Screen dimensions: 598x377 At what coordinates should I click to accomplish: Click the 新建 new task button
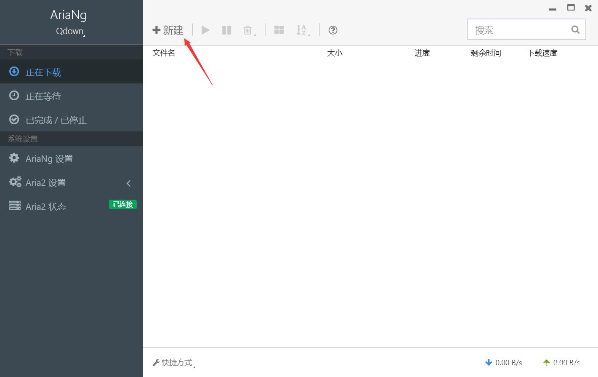(x=168, y=30)
